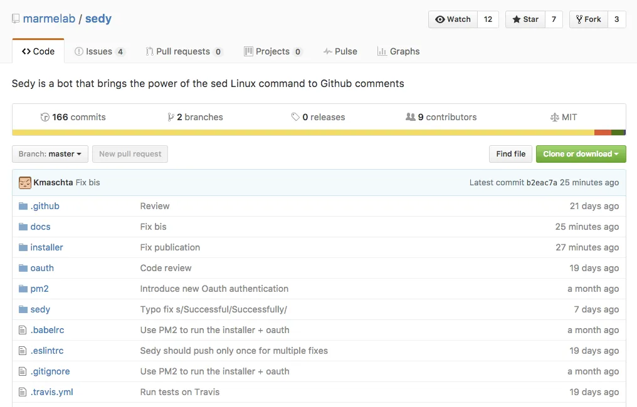Click the Projects board icon
Image resolution: width=637 pixels, height=407 pixels.
[248, 51]
